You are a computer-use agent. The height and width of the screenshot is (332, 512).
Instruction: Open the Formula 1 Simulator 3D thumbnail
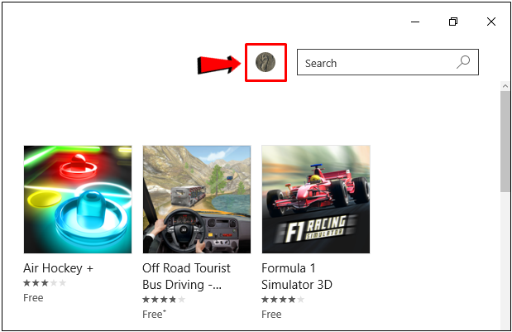[316, 200]
